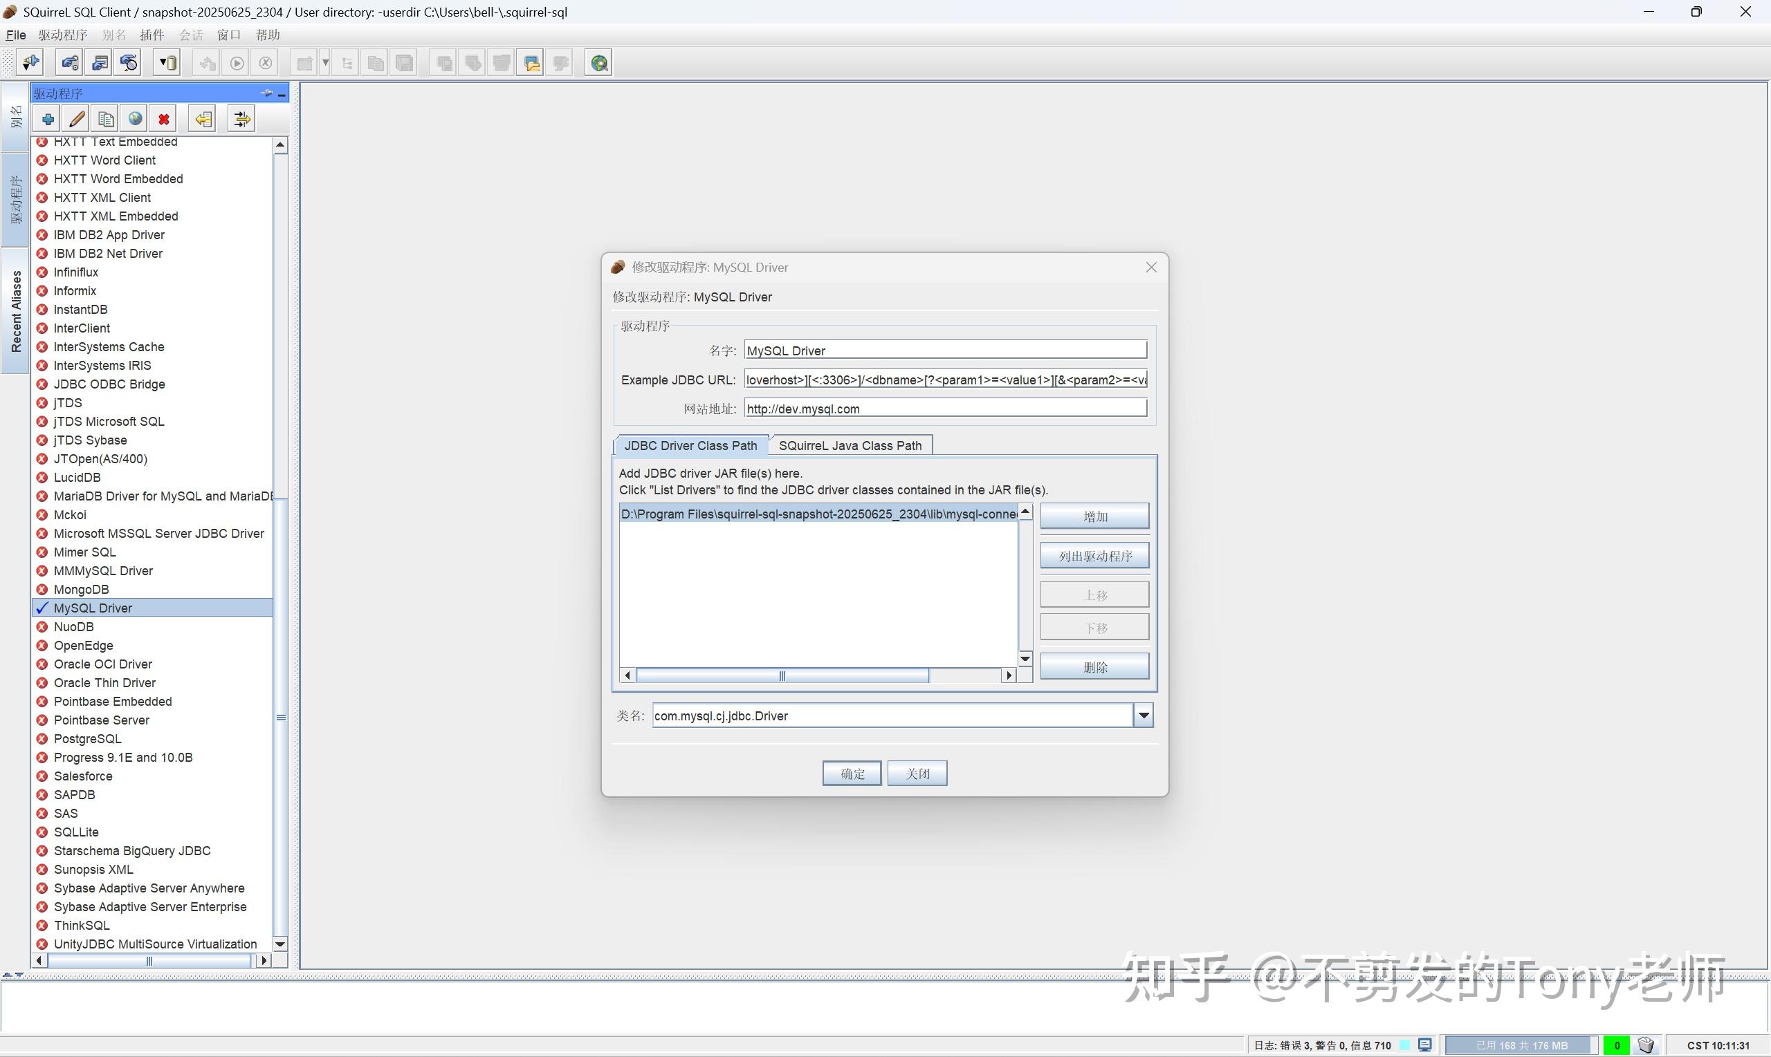This screenshot has height=1057, width=1771.
Task: Create a new connection with the plug icon
Action: (x=30, y=62)
